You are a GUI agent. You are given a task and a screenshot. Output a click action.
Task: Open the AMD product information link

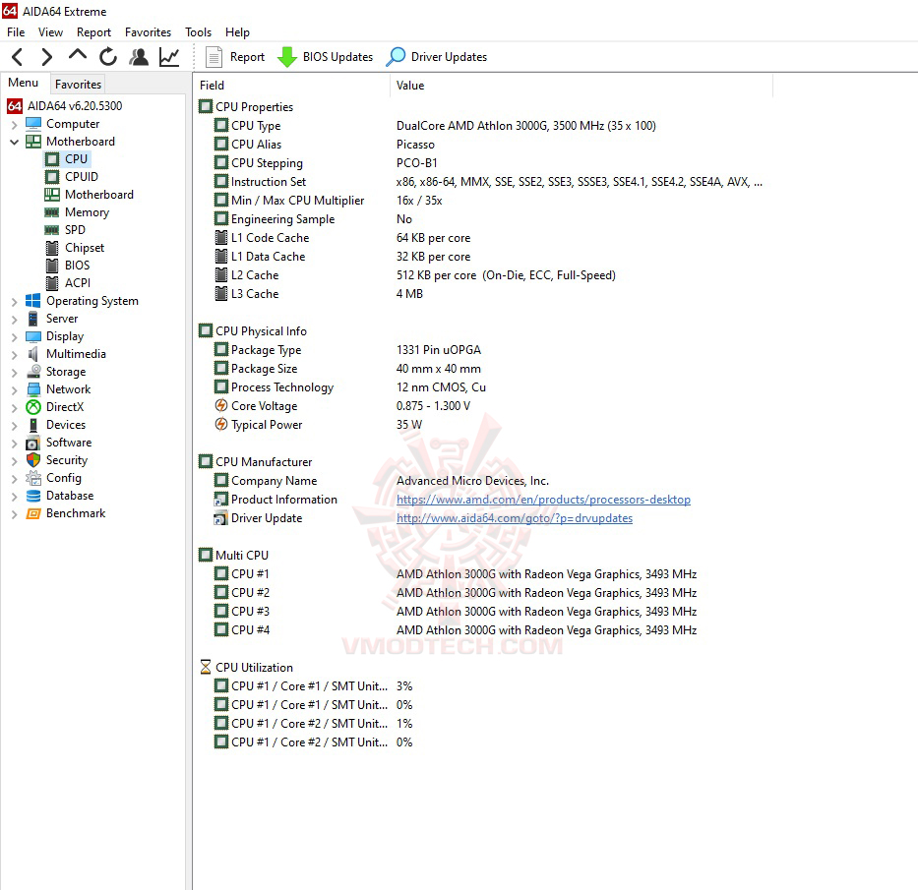pyautogui.click(x=543, y=500)
